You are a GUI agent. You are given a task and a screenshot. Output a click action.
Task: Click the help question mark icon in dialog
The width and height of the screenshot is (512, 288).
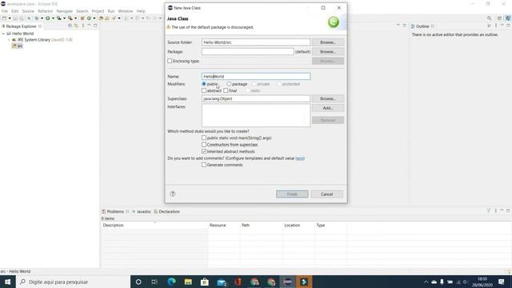pos(173,194)
